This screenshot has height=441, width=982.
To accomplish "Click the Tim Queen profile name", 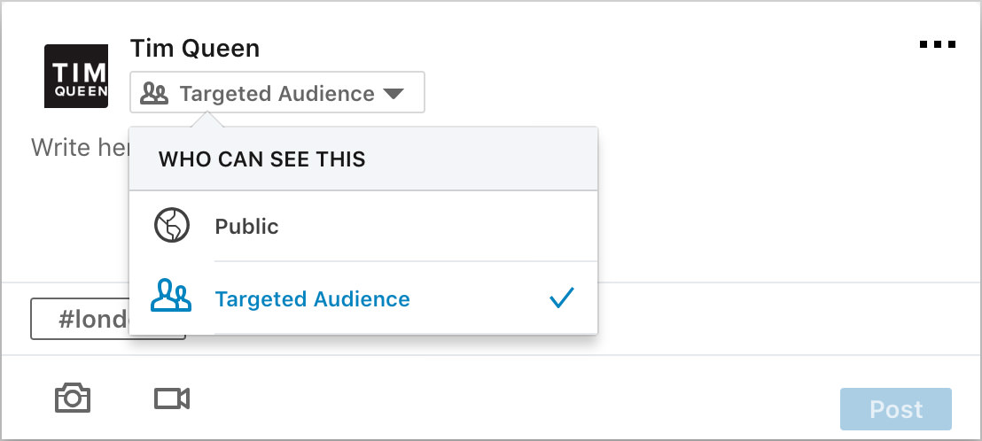I will (195, 49).
